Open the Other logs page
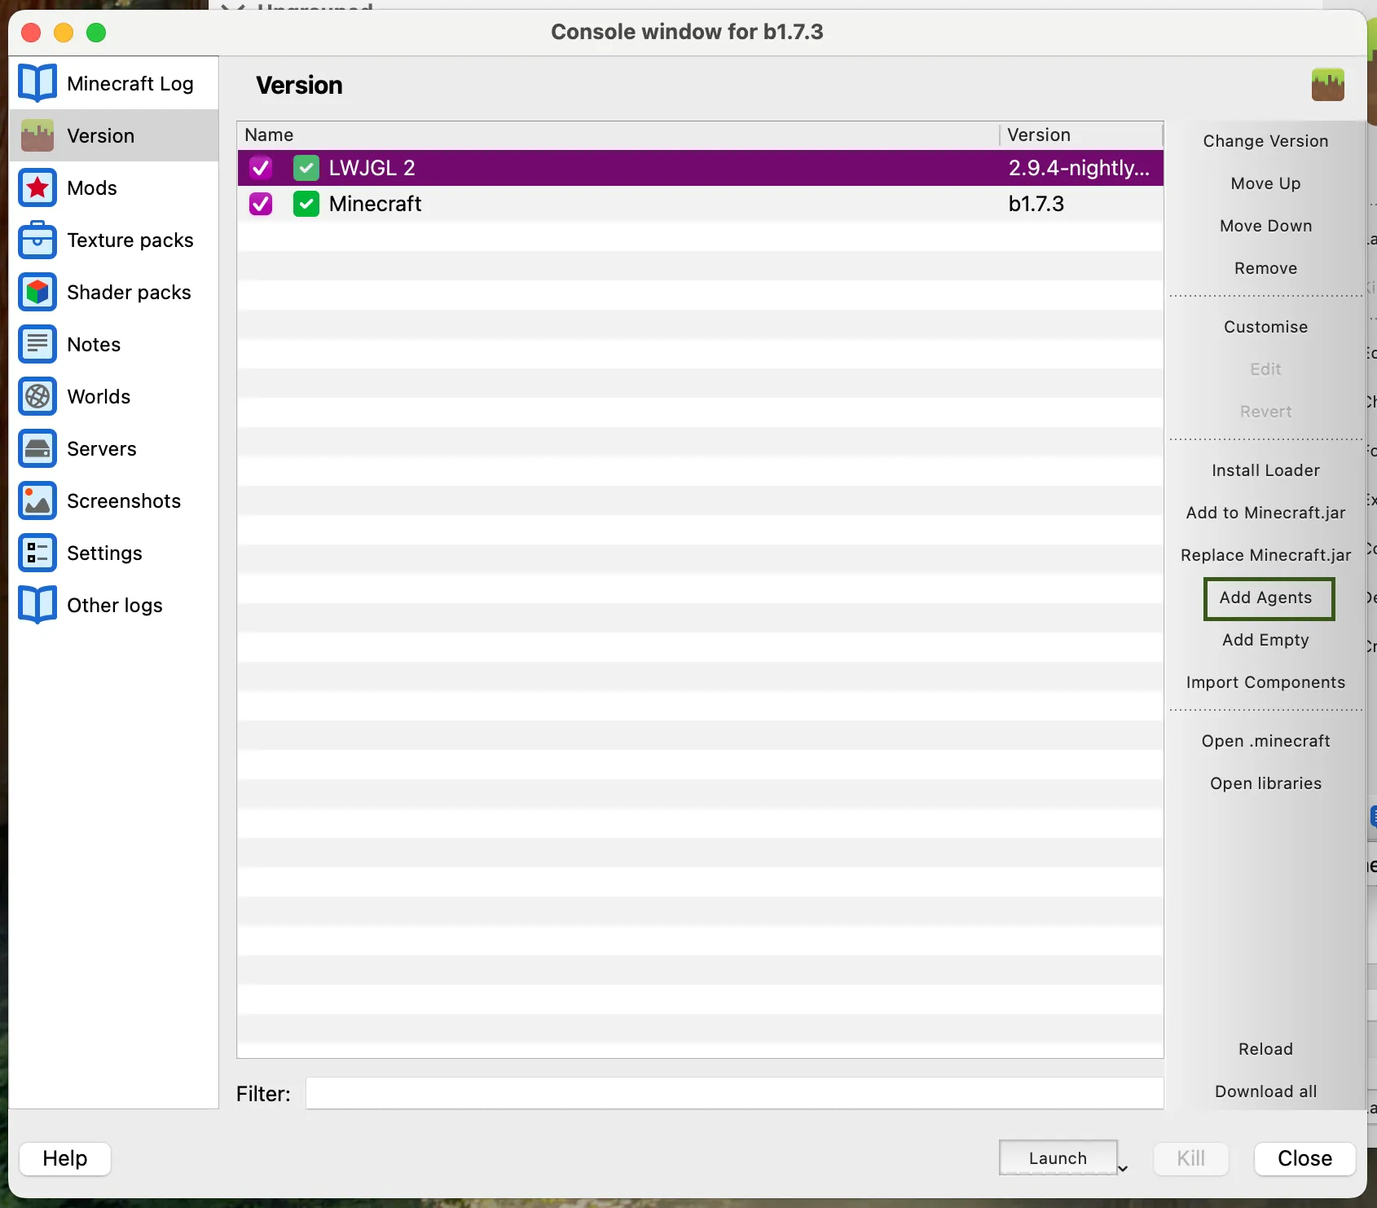This screenshot has height=1208, width=1377. pyautogui.click(x=114, y=605)
